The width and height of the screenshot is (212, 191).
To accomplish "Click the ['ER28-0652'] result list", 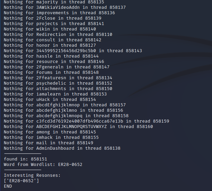I will tap(21, 181).
